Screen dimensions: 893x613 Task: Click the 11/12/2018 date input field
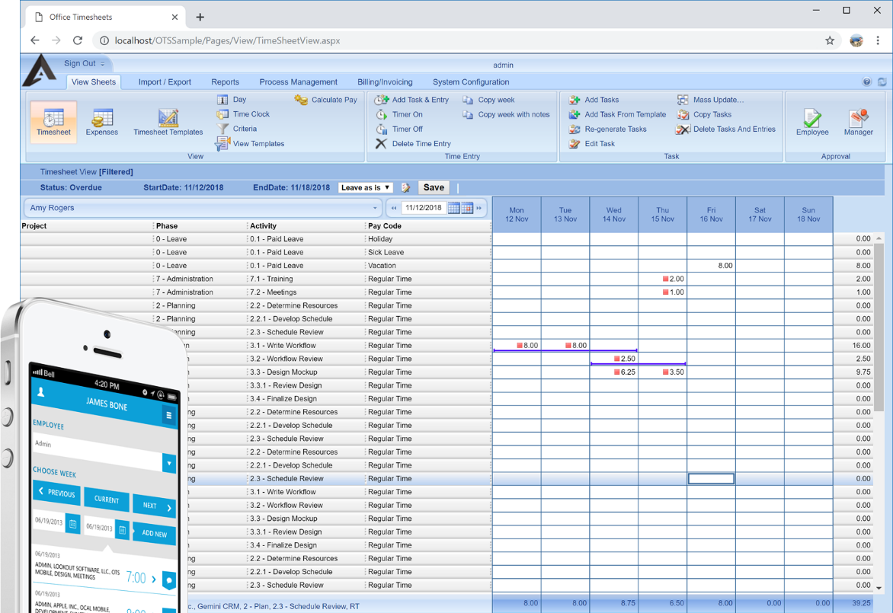tap(424, 208)
